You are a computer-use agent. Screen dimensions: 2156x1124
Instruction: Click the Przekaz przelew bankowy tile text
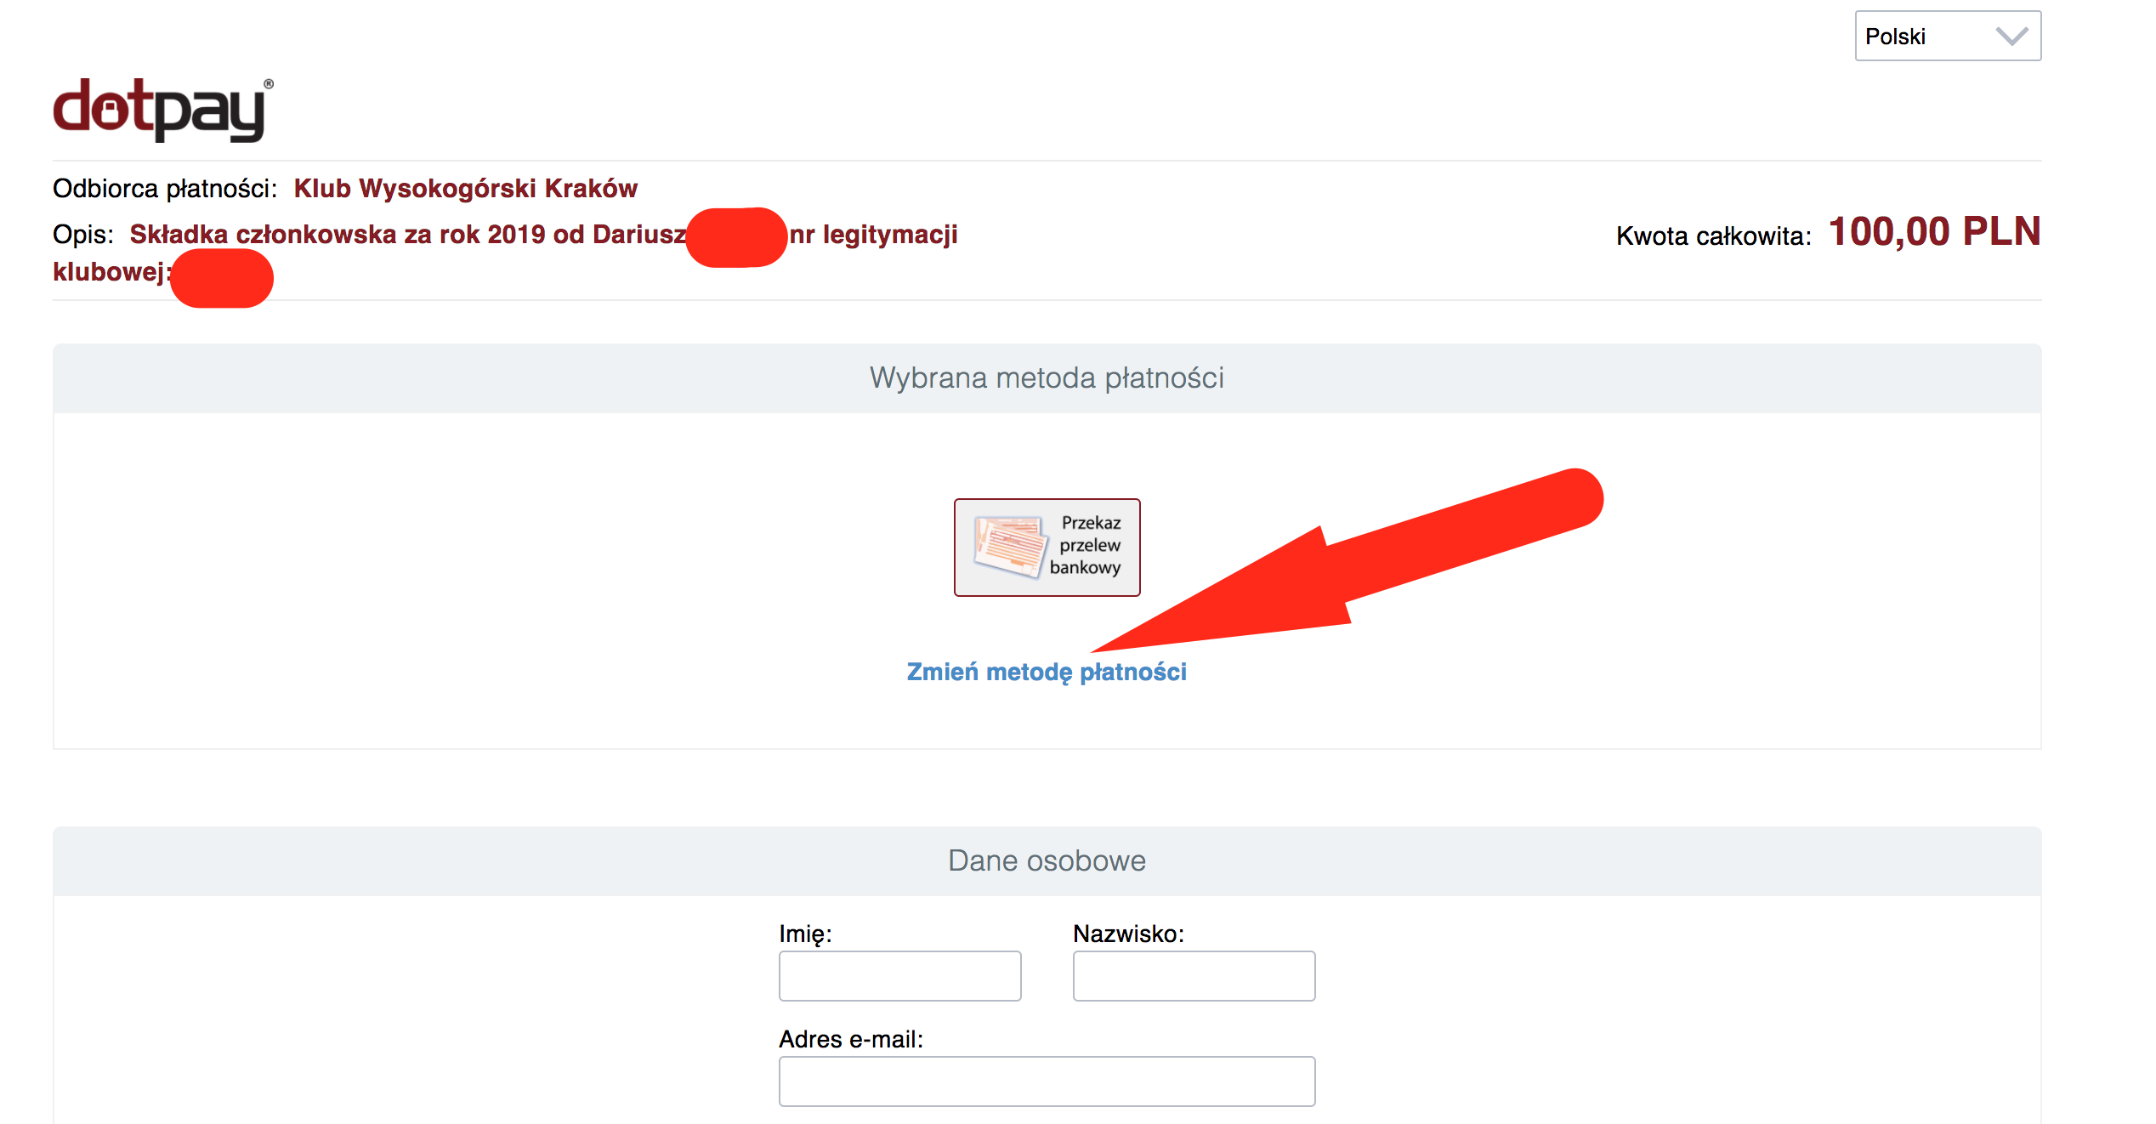click(1087, 545)
